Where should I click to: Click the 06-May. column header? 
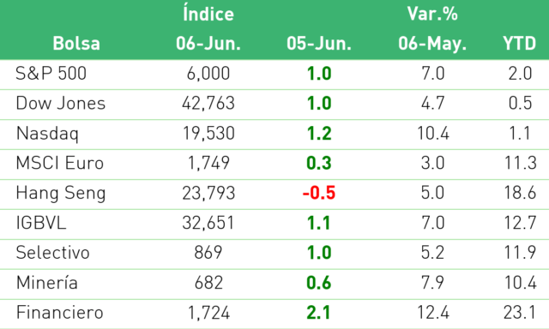click(432, 45)
